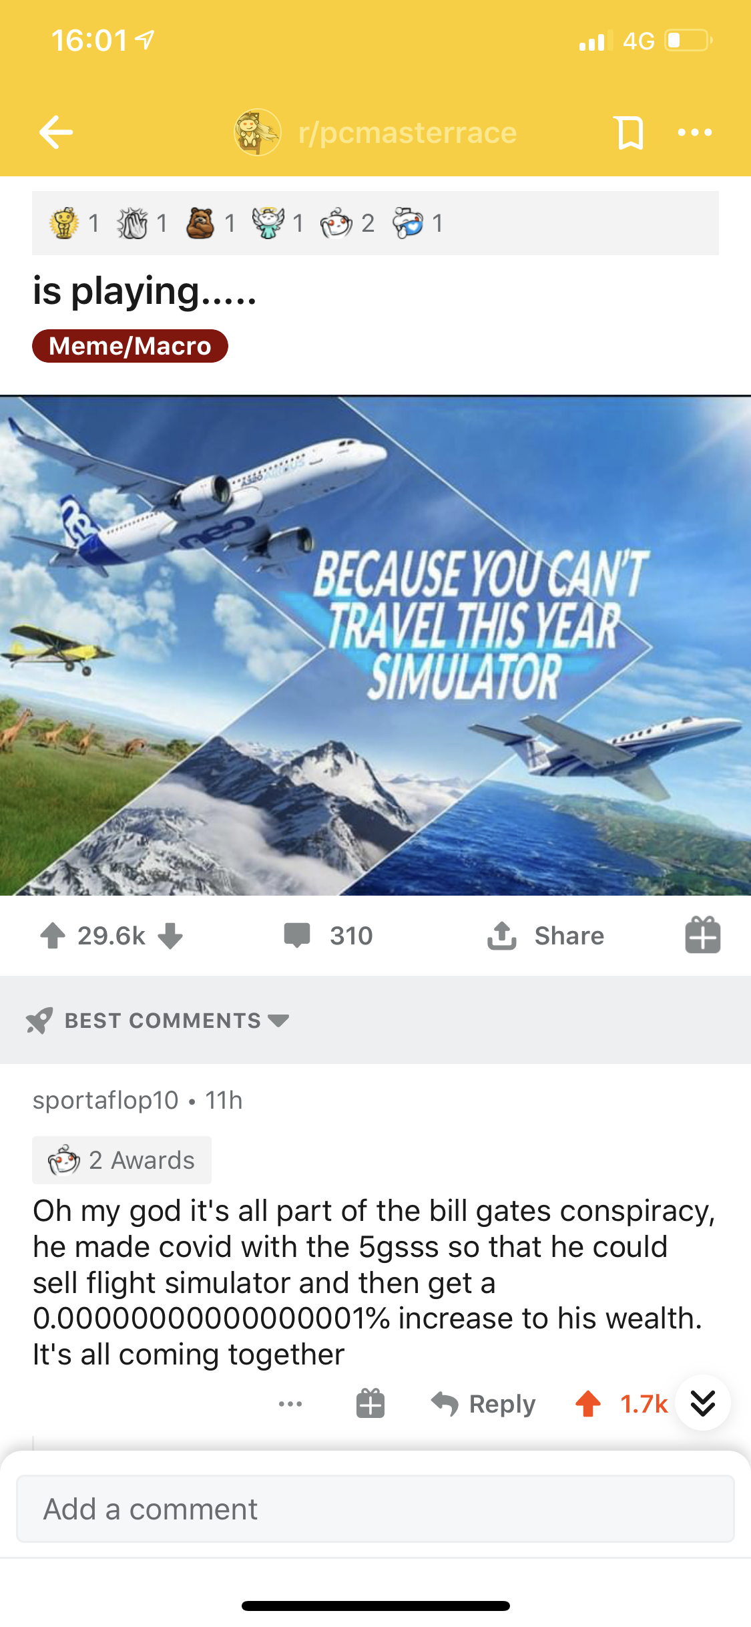Screen dimensions: 751x1627
Task: Focus the Add a comment field
Action: pyautogui.click(x=375, y=1509)
